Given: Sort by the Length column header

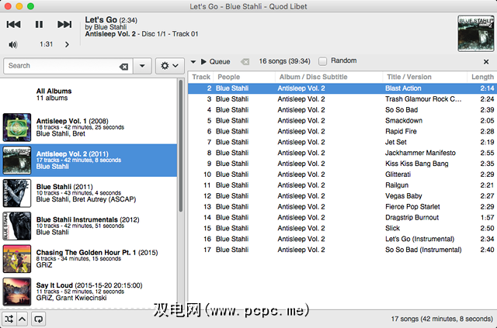Looking at the screenshot, I should (x=482, y=77).
